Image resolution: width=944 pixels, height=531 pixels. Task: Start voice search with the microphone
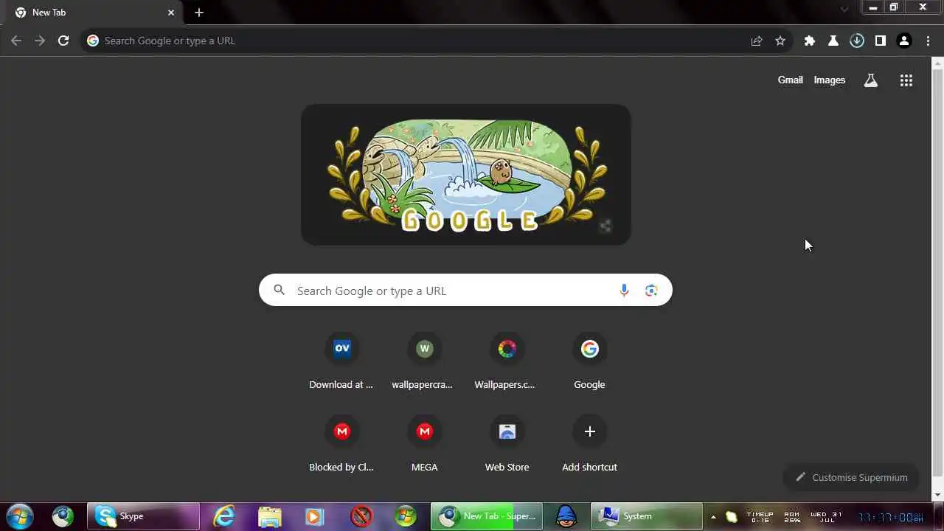coord(624,291)
